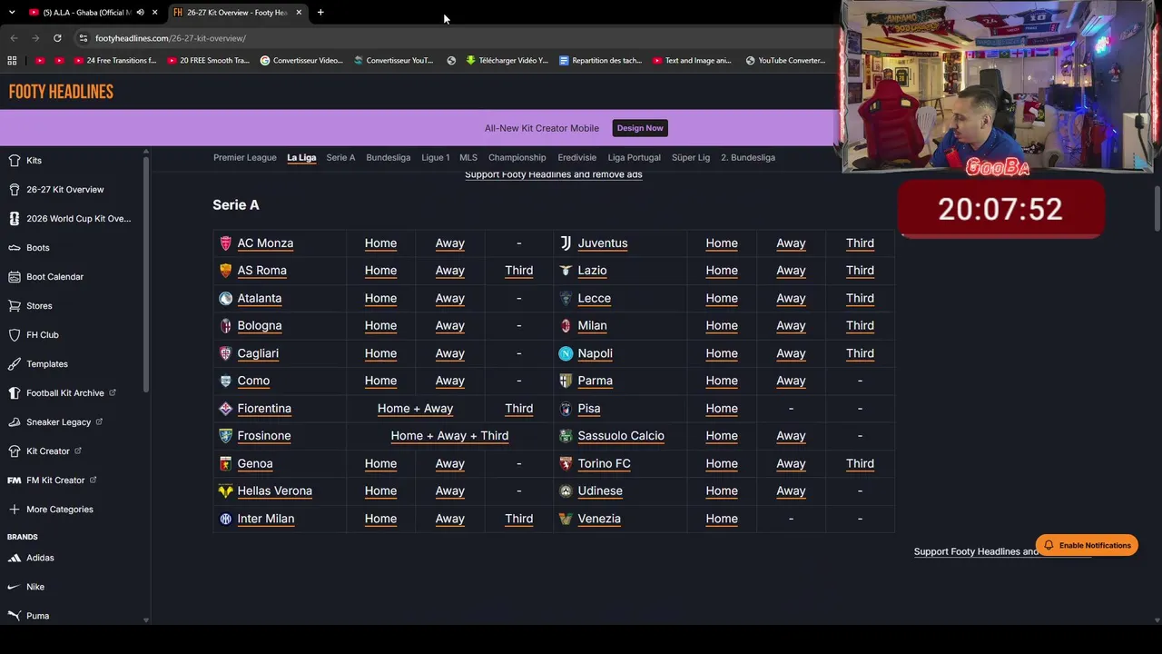Switch to the Premier League tab

245,158
